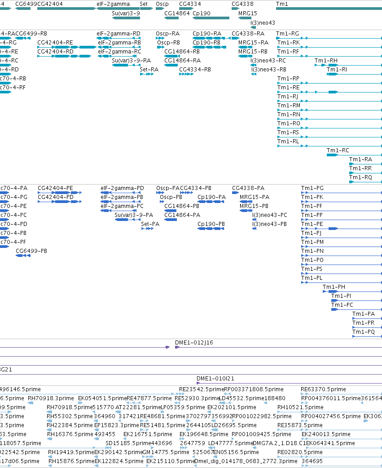Select protein Tm1-PI
Screen dimensions: 382x468
click(341, 296)
